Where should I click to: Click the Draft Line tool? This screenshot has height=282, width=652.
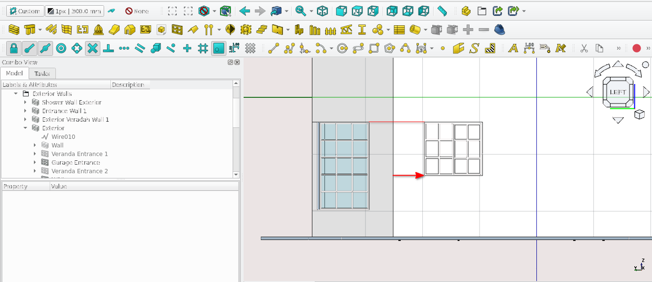[x=274, y=48]
